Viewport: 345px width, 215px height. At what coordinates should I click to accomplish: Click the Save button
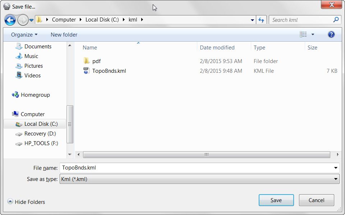(x=276, y=200)
